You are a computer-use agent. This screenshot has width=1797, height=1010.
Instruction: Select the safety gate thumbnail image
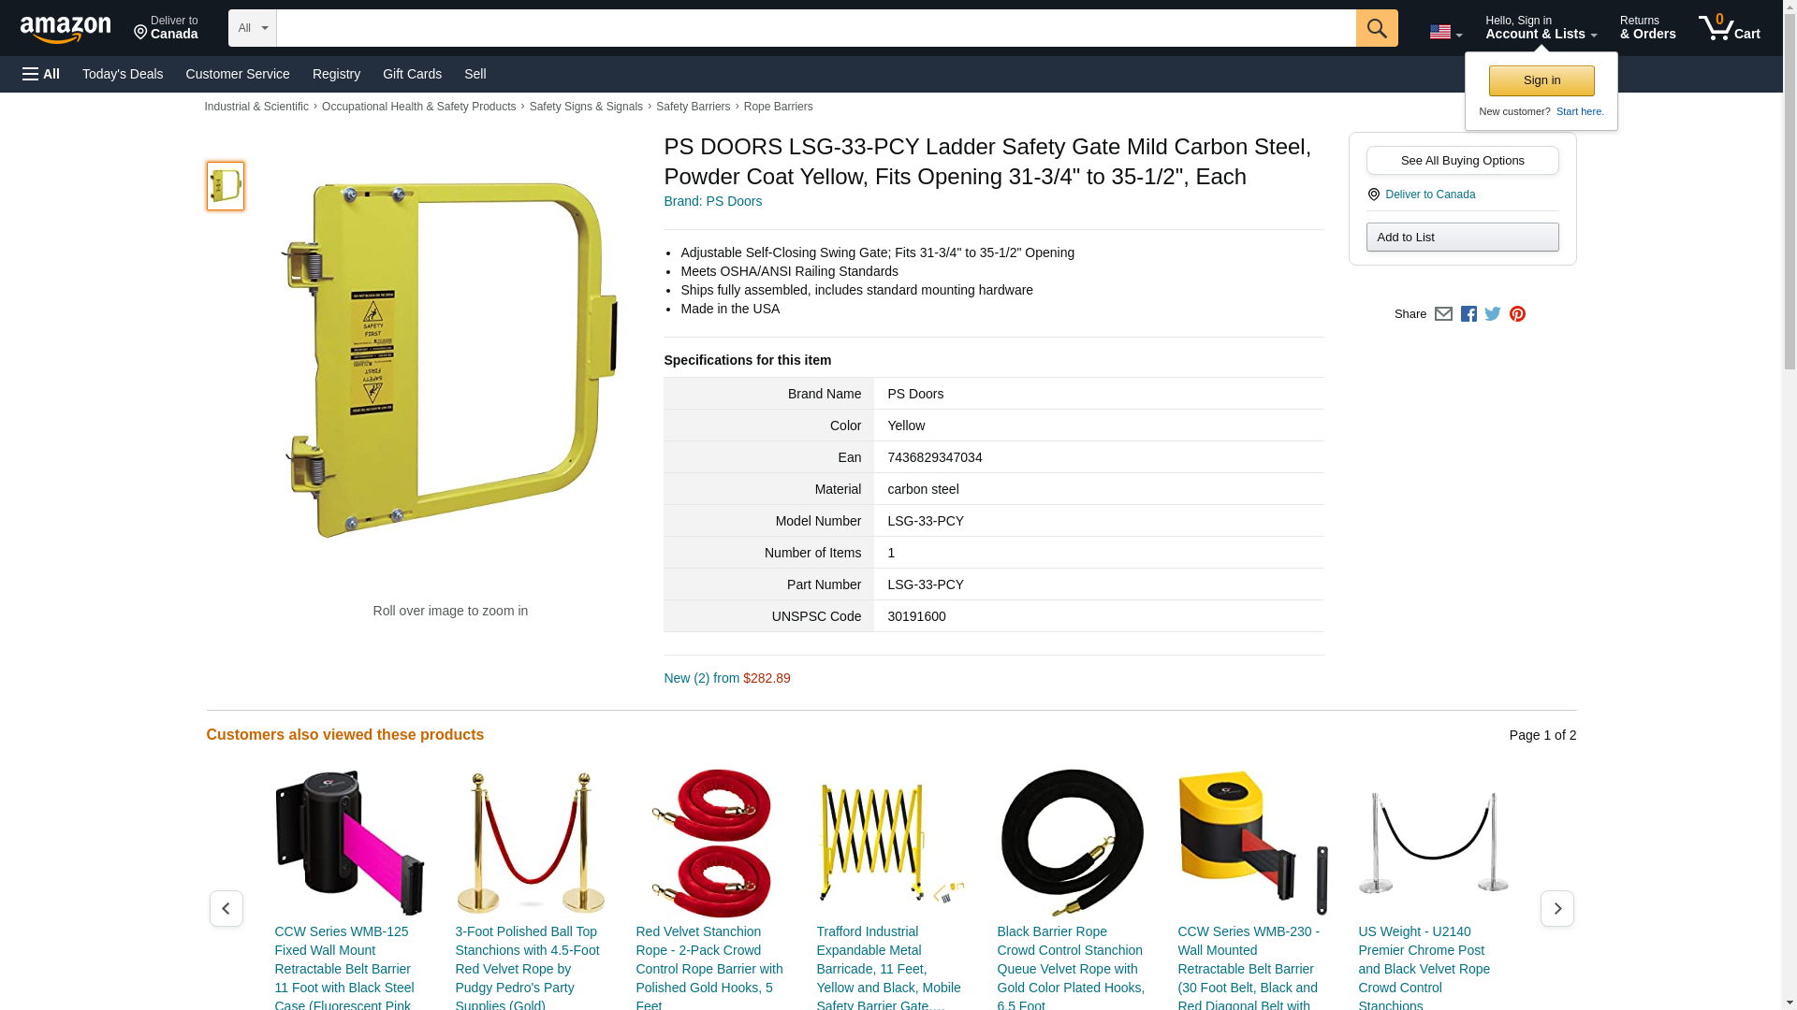tap(225, 185)
